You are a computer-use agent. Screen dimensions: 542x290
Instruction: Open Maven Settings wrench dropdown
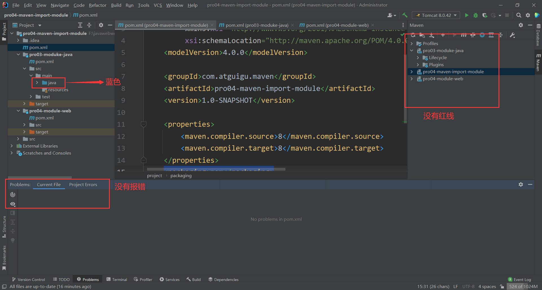click(512, 35)
